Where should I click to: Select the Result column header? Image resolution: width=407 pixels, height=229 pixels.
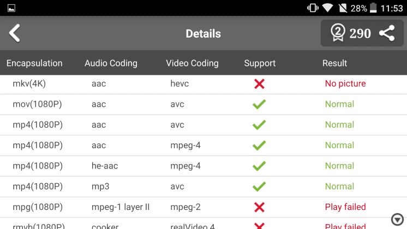click(334, 63)
